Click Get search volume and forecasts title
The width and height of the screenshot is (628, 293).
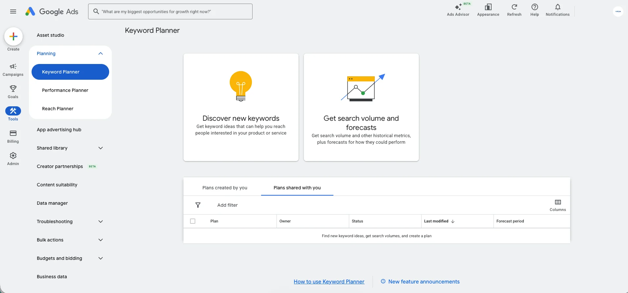(361, 123)
